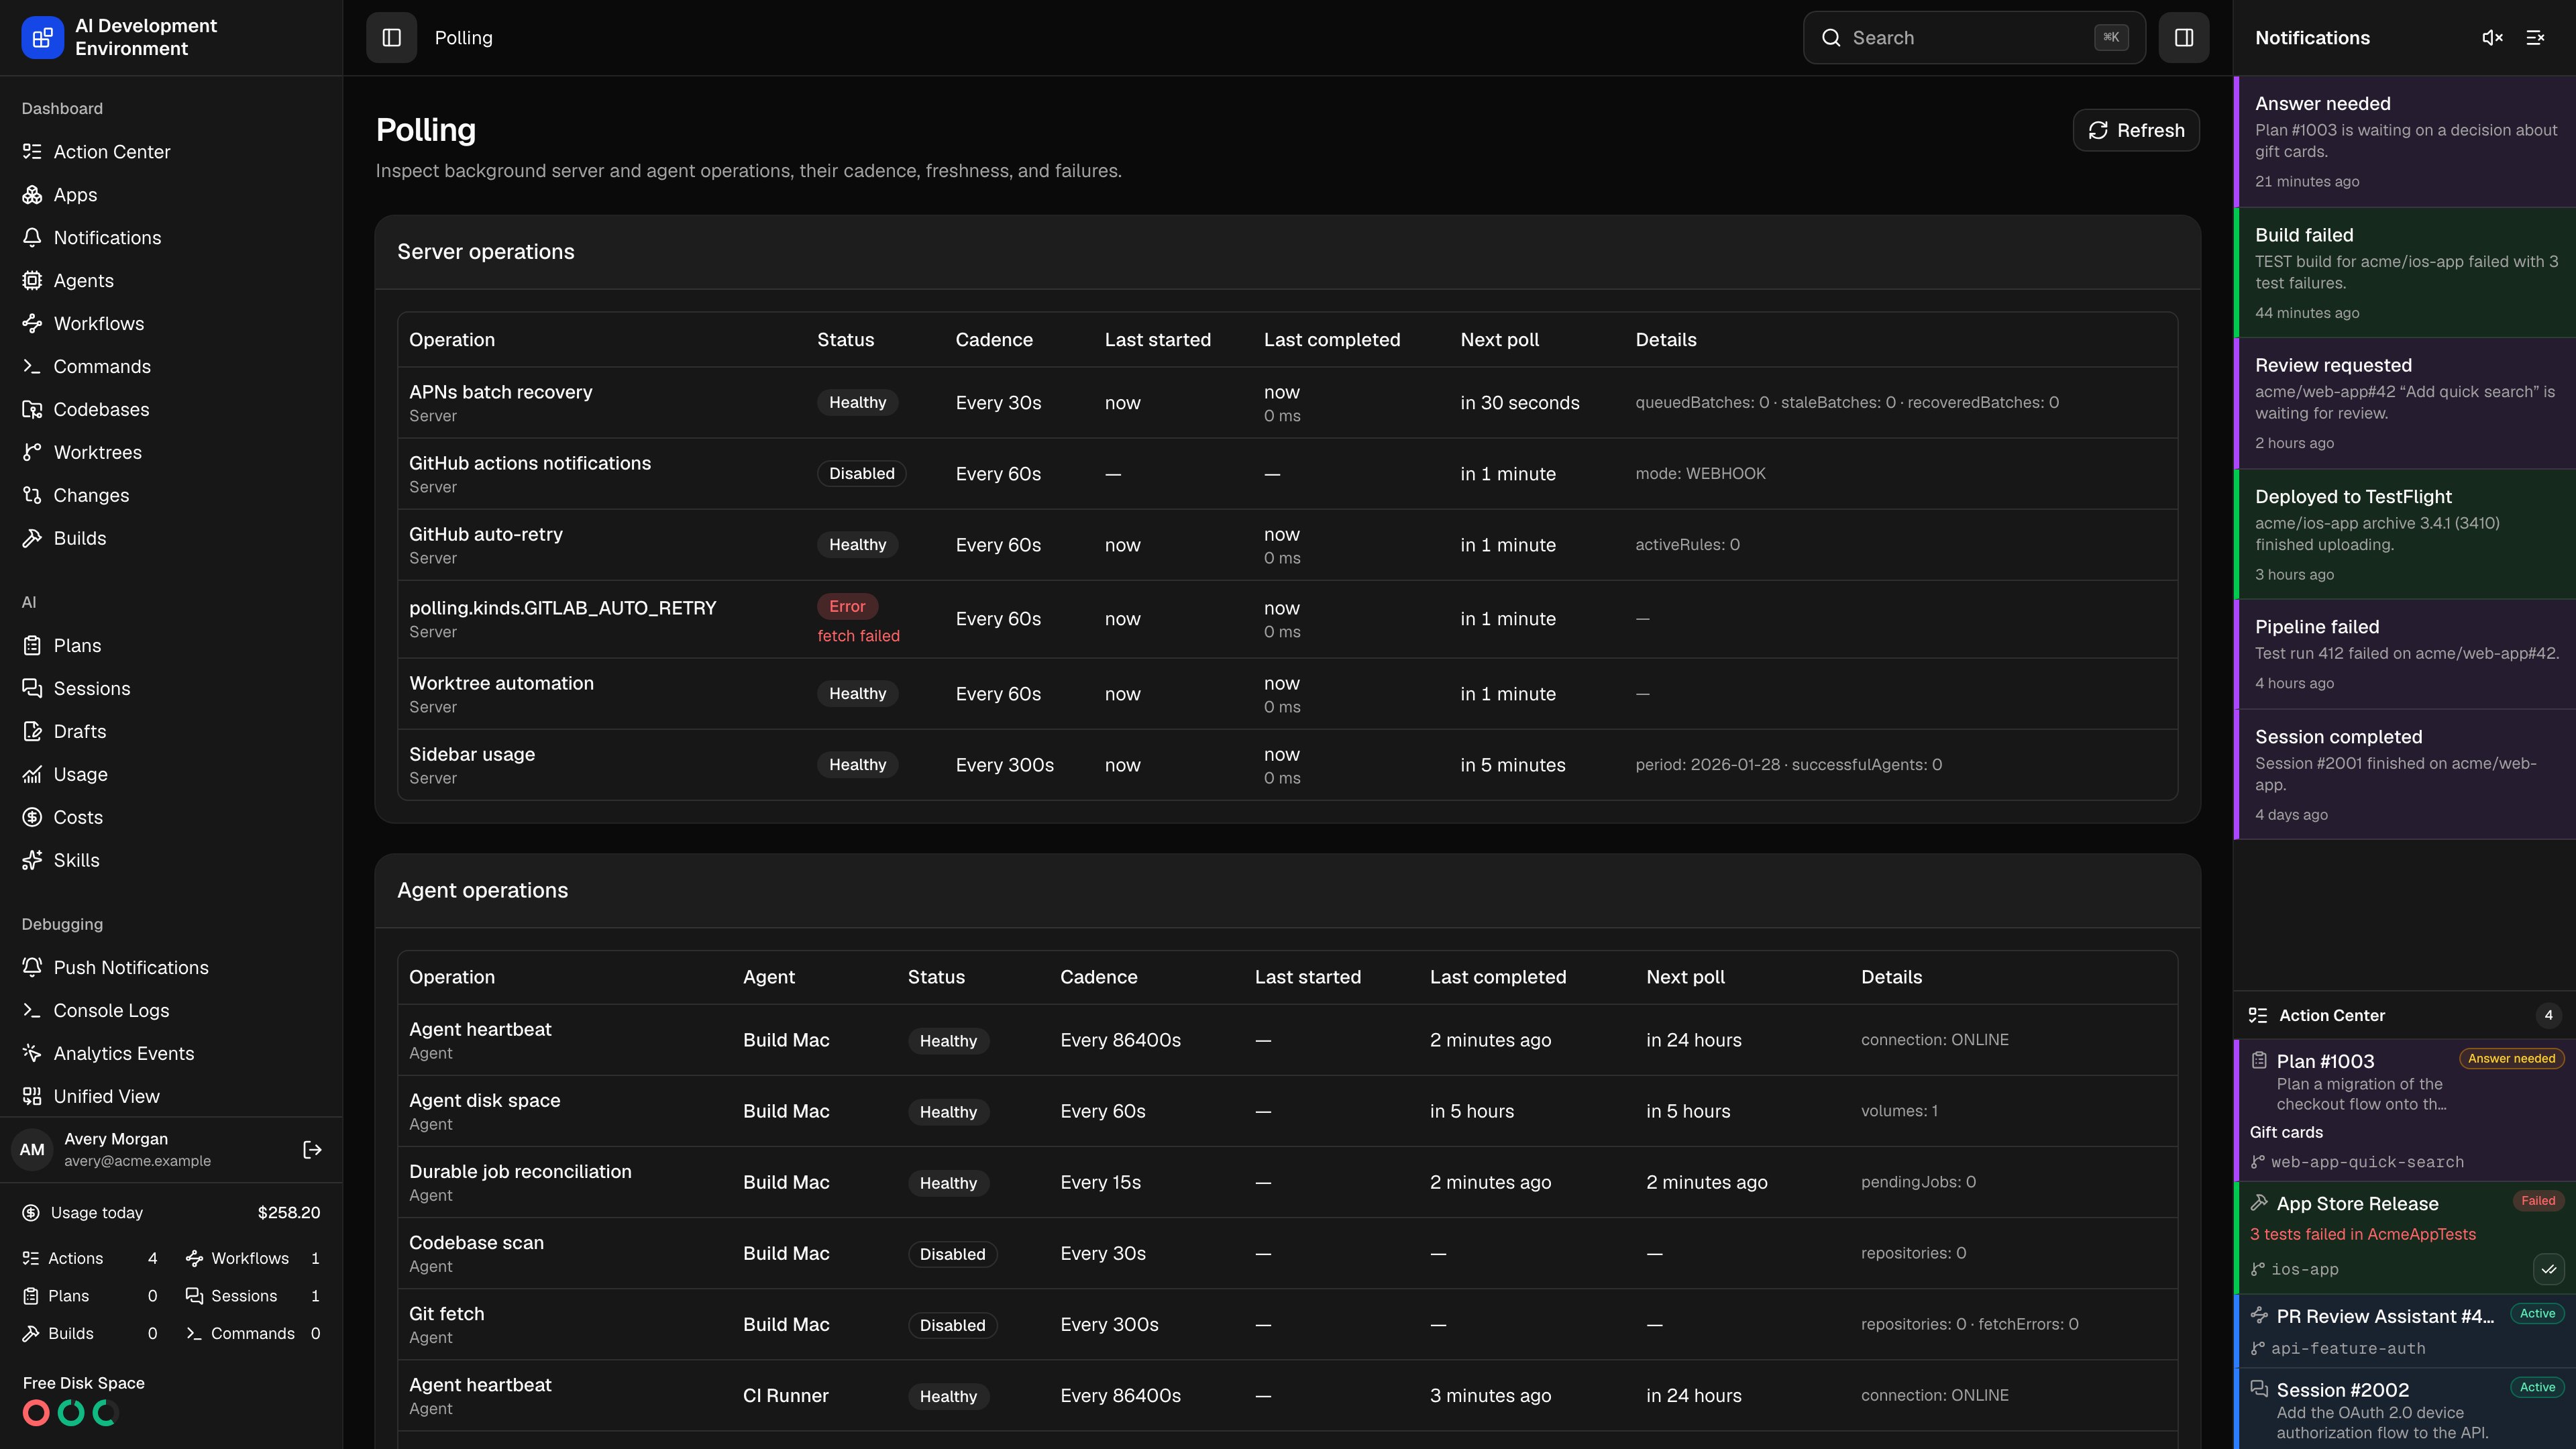This screenshot has width=2576, height=1449.
Task: Open the Build failed notification
Action: coord(2405,272)
